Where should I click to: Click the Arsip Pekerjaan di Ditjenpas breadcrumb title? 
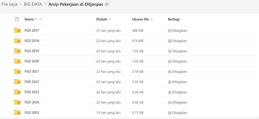click(x=76, y=5)
